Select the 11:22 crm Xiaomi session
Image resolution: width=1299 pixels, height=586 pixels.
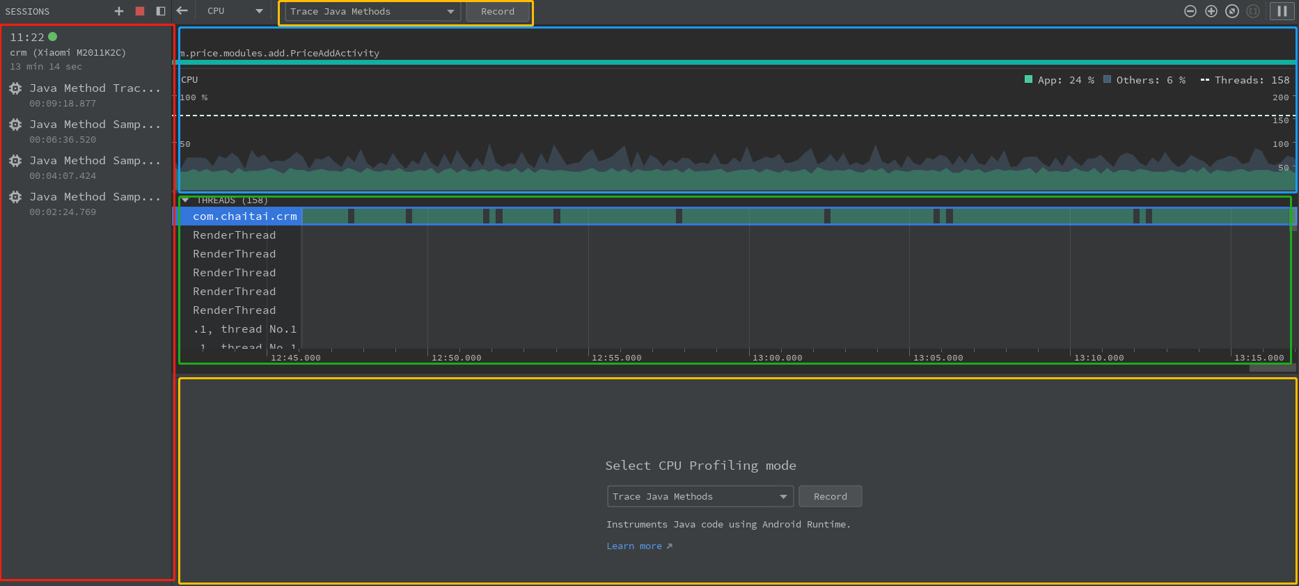(x=86, y=52)
